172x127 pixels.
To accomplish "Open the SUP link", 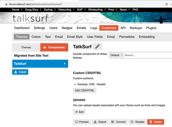I will (x=80, y=10).
